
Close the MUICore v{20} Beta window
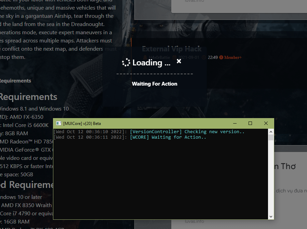click(x=266, y=123)
